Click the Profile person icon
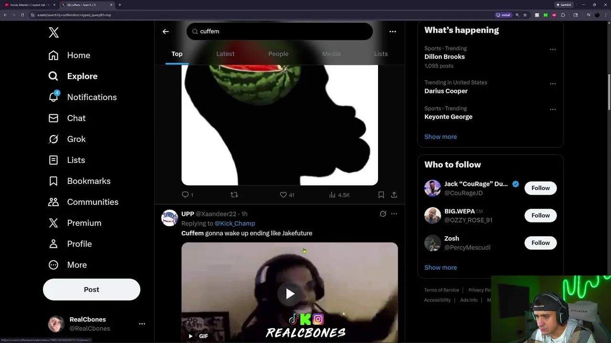This screenshot has height=343, width=611. pyautogui.click(x=53, y=244)
